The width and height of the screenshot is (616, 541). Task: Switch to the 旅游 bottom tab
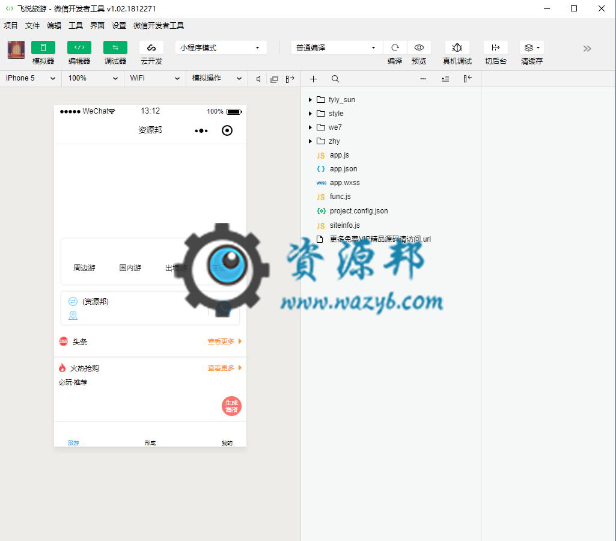pos(73,443)
